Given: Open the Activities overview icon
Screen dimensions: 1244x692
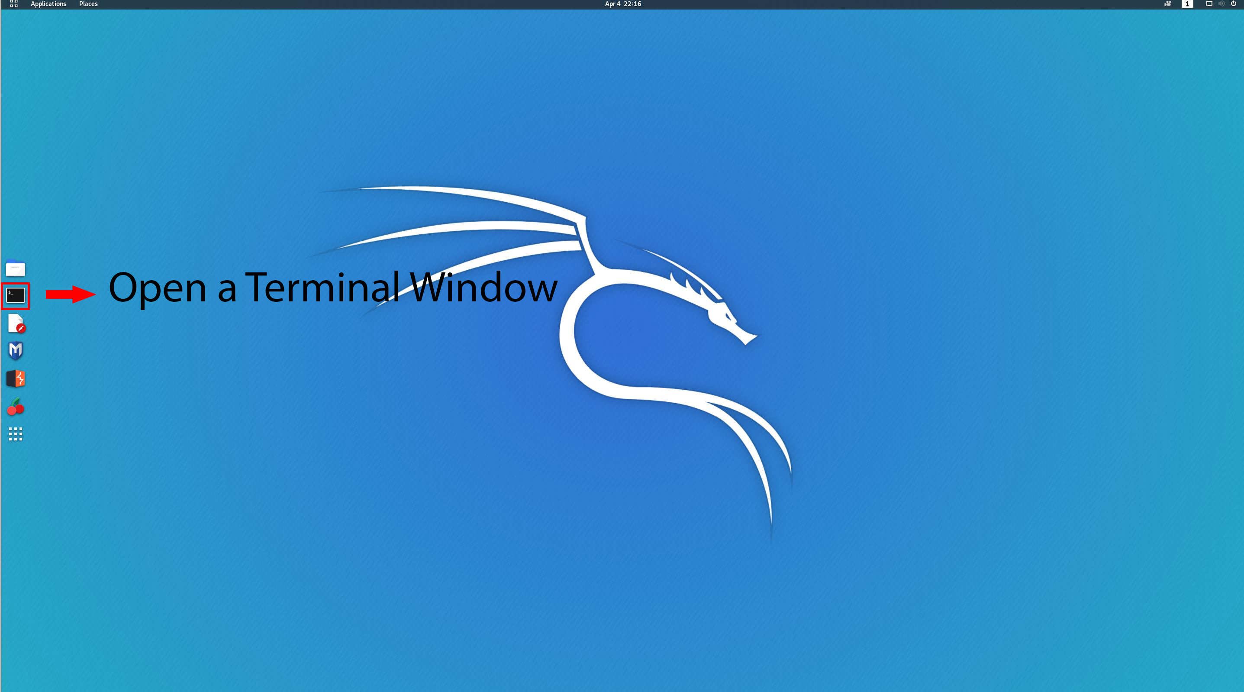Looking at the screenshot, I should pyautogui.click(x=13, y=4).
